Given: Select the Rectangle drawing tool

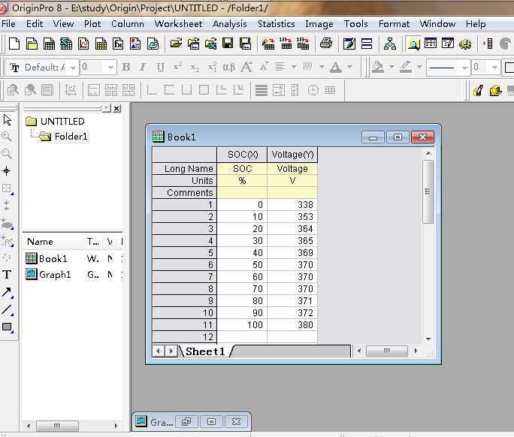Looking at the screenshot, I should [7, 327].
